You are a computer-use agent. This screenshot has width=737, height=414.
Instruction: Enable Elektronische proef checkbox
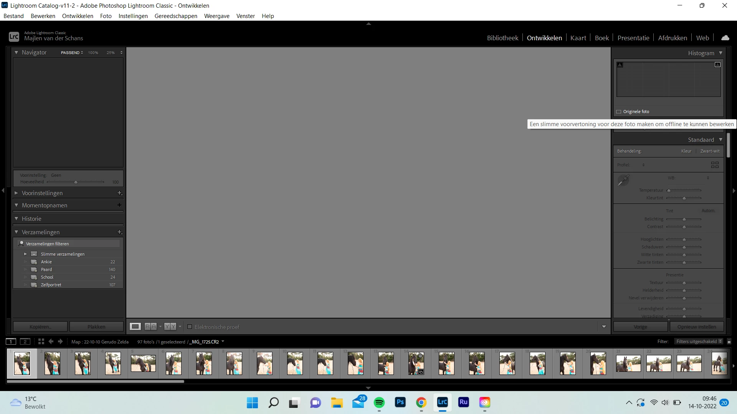[190, 327]
